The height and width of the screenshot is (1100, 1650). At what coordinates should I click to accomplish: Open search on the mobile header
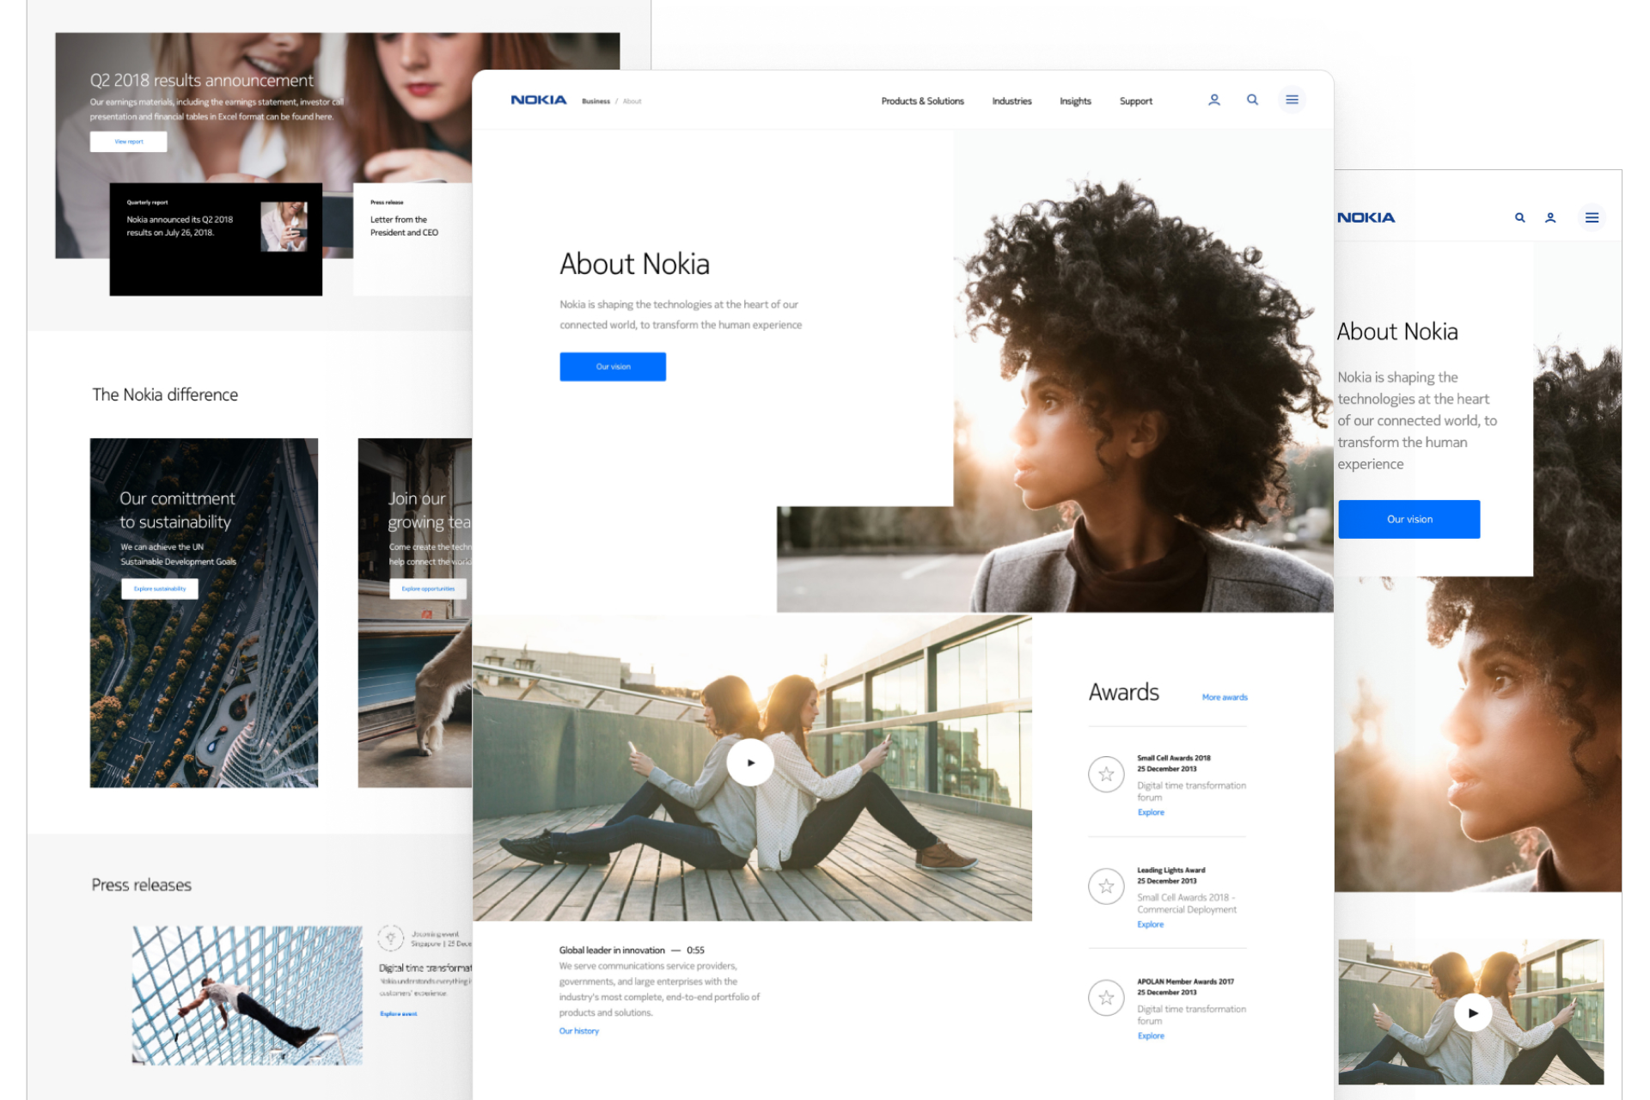coord(1519,217)
